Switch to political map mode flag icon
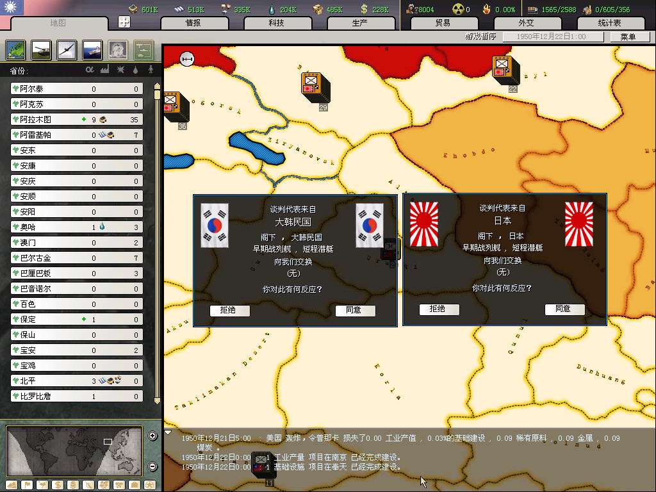 (27, 486)
